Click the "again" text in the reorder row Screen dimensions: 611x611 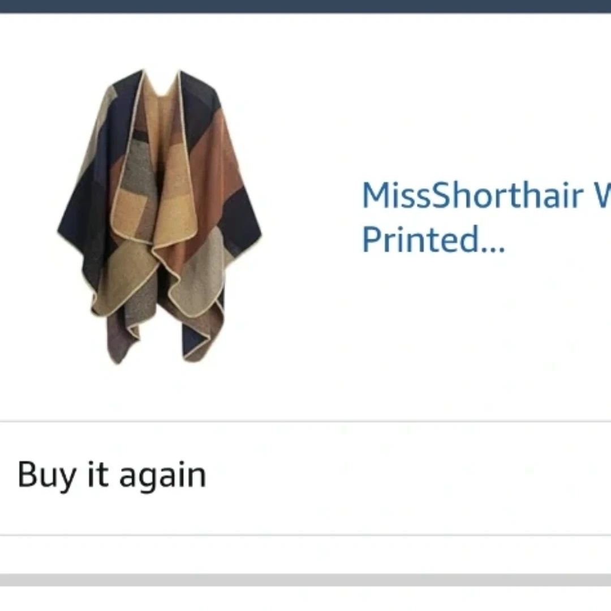coord(162,476)
